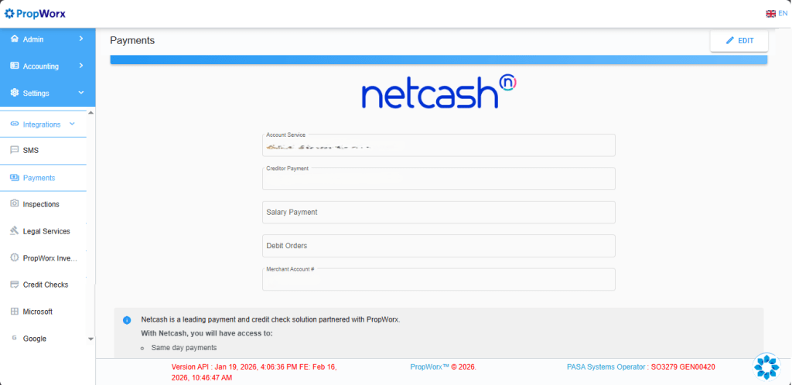Image resolution: width=792 pixels, height=385 pixels.
Task: Open the blue flower help widget
Action: pos(766,366)
